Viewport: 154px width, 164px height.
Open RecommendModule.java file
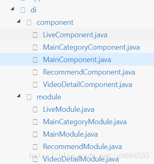tap(82, 147)
